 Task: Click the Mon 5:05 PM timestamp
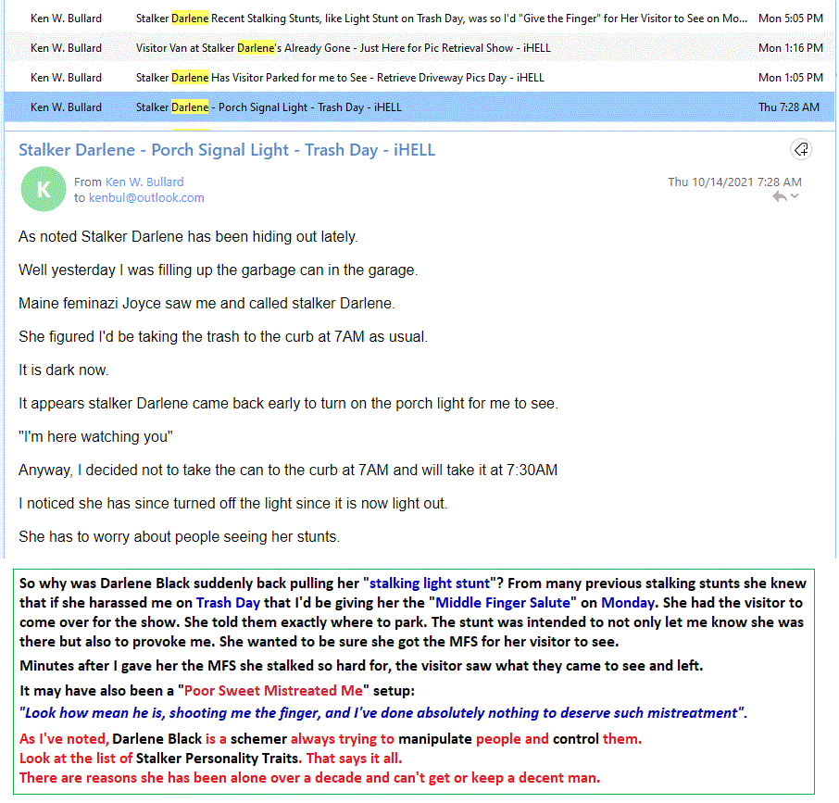coord(790,19)
